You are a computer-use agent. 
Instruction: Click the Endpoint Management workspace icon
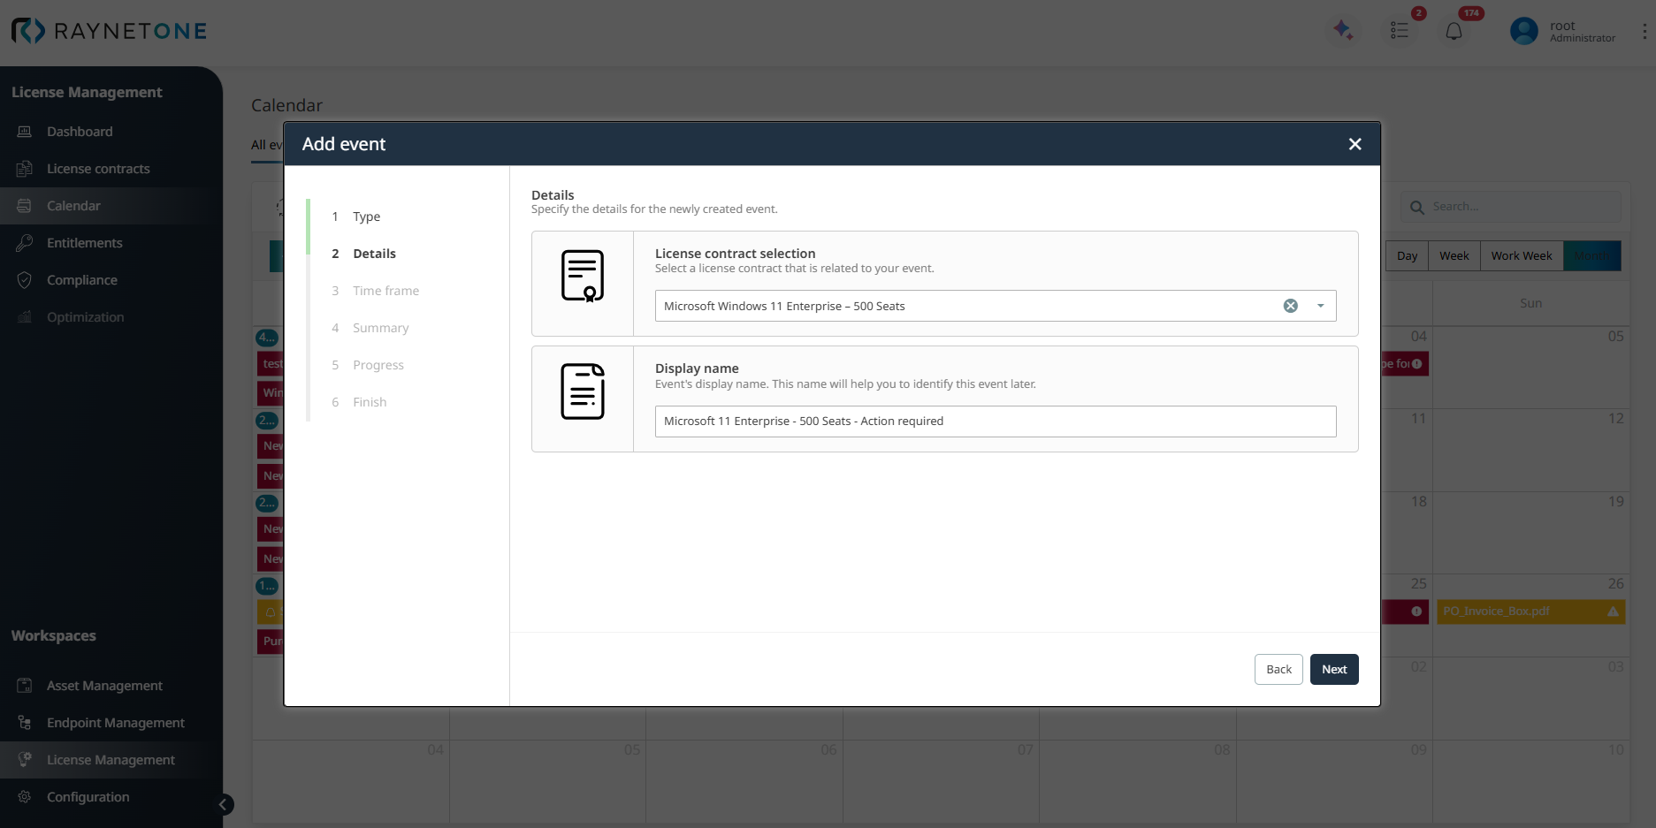point(25,723)
